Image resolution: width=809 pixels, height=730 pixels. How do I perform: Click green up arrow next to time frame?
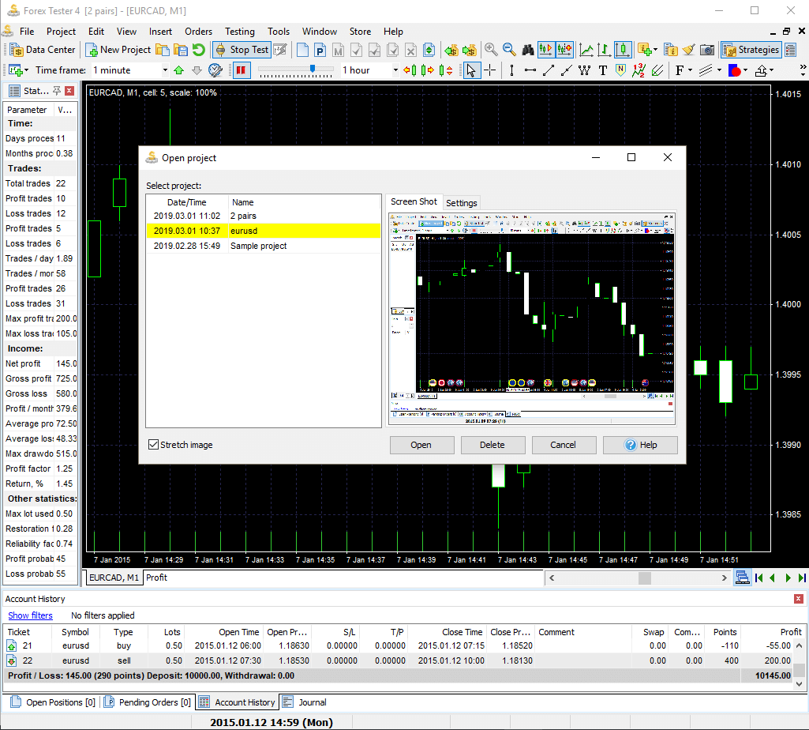tap(178, 70)
